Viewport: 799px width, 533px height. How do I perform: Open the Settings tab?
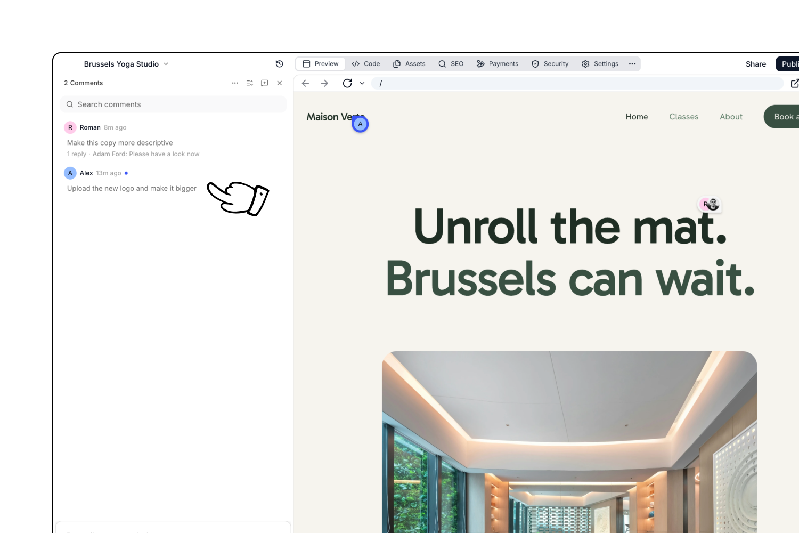(x=600, y=64)
